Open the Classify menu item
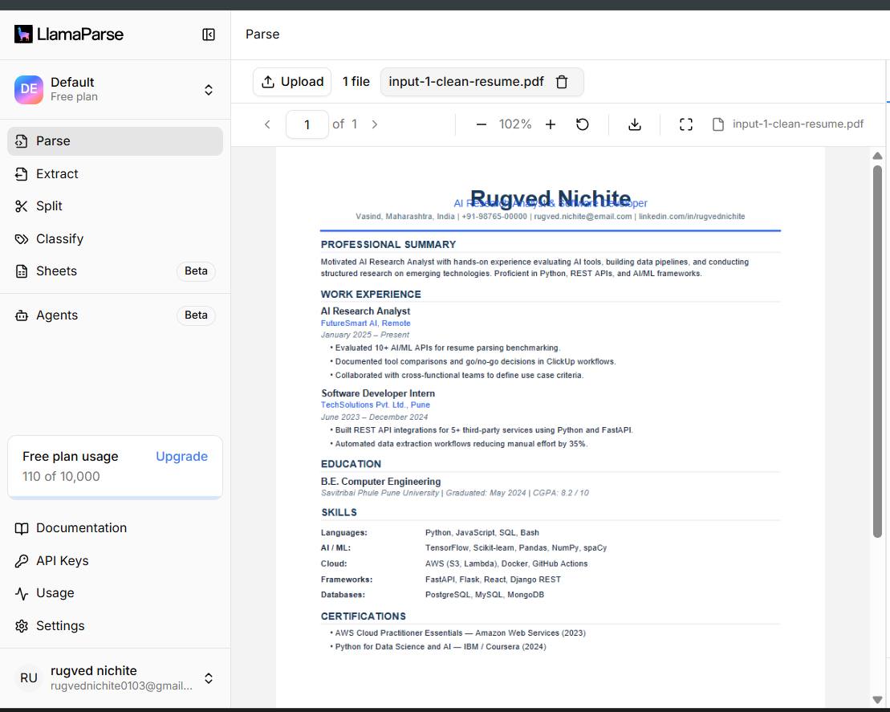The width and height of the screenshot is (890, 712). [x=116, y=239]
